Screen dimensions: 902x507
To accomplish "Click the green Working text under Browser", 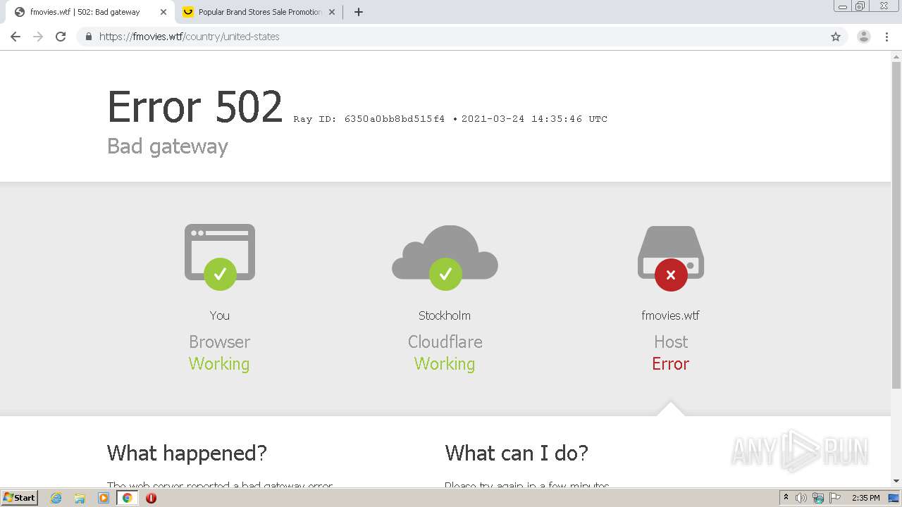I will 219,363.
